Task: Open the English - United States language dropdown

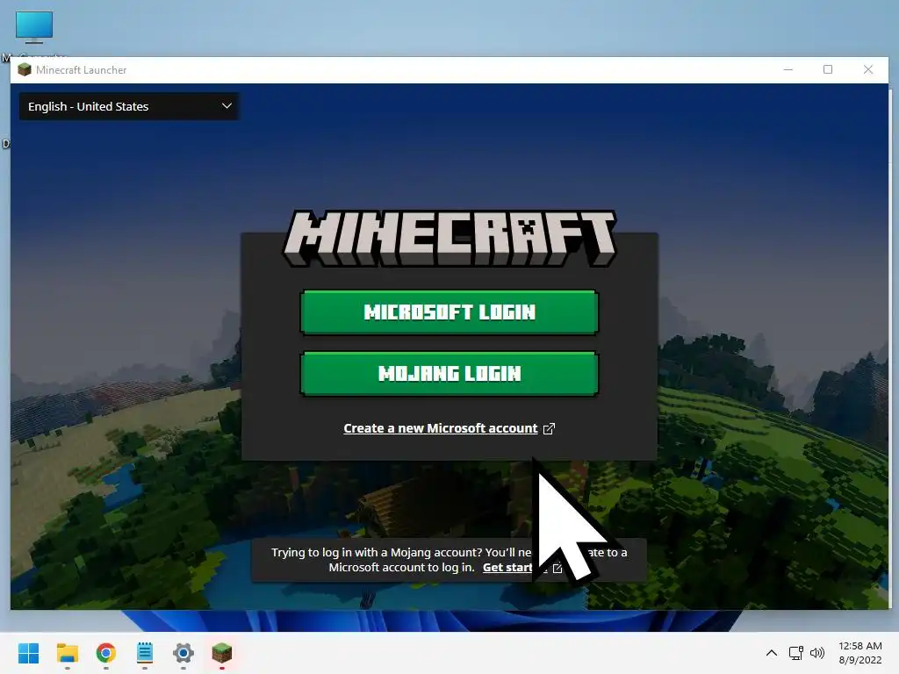Action: click(129, 106)
